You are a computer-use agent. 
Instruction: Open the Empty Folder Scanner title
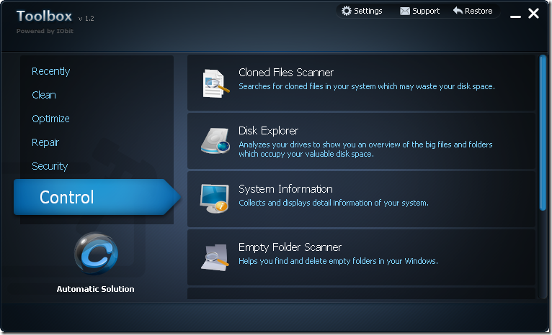[290, 247]
